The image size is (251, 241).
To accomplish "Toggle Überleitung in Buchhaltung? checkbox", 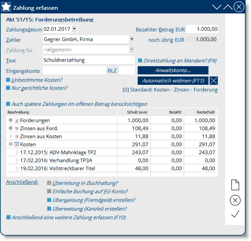I will (x=49, y=183).
